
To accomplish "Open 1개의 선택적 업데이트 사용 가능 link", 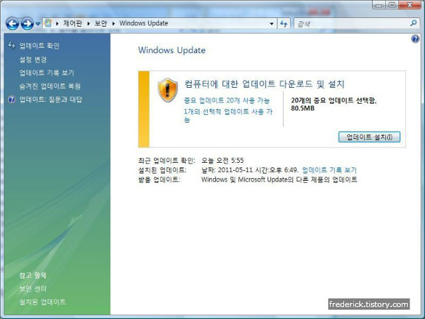I will (x=228, y=116).
